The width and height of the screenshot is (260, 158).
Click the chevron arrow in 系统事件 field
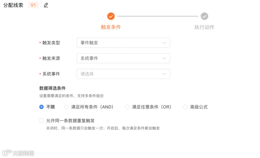coord(164,74)
